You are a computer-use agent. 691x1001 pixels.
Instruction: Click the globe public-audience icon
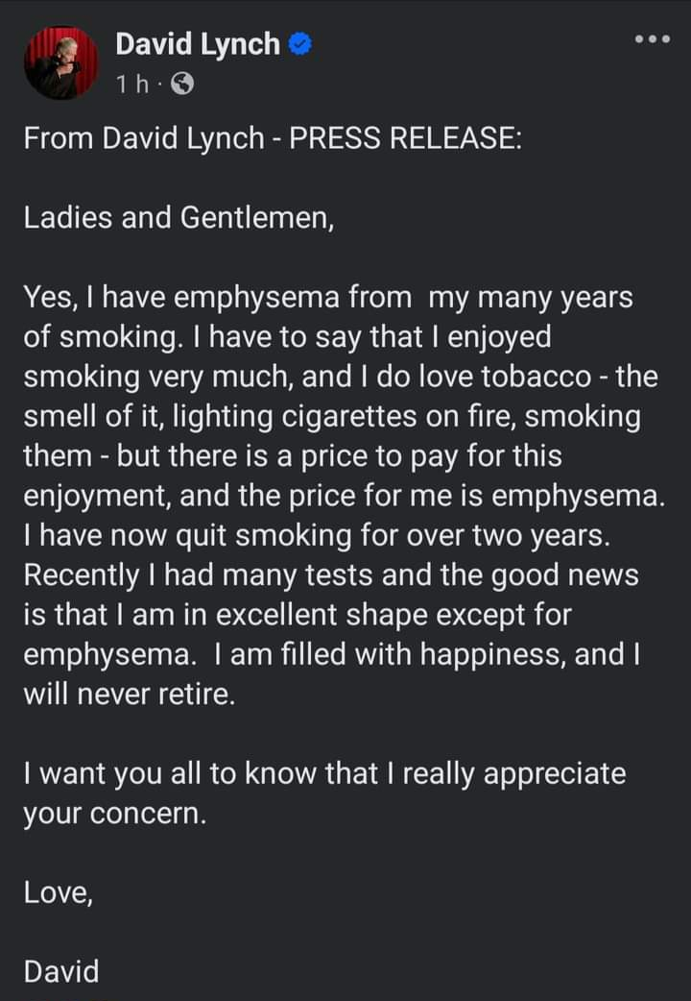point(181,85)
